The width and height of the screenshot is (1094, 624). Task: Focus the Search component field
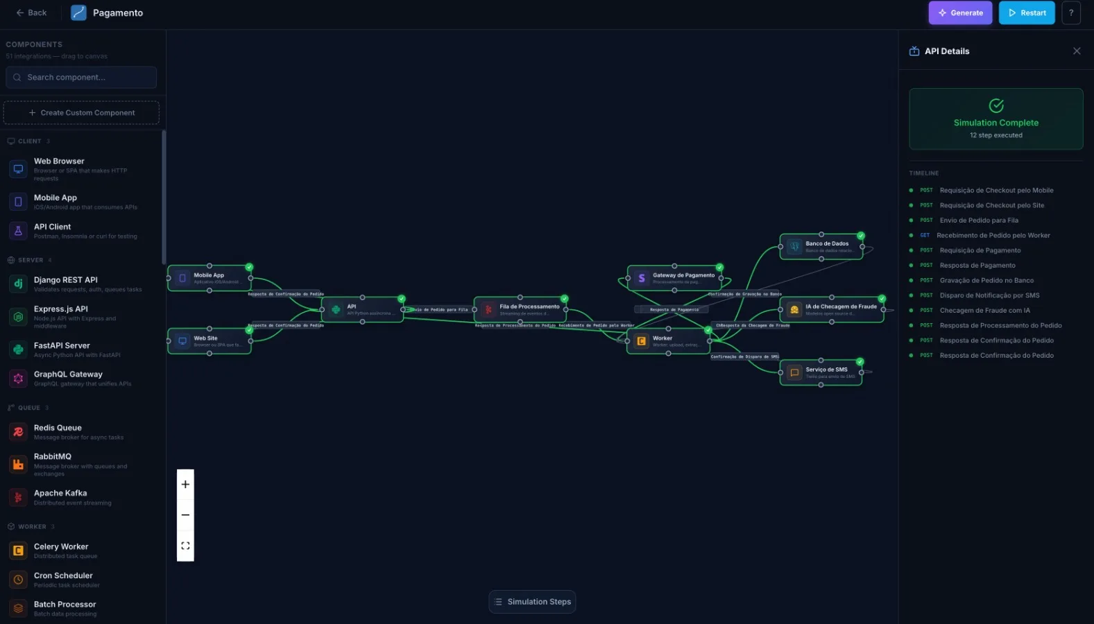pos(81,78)
